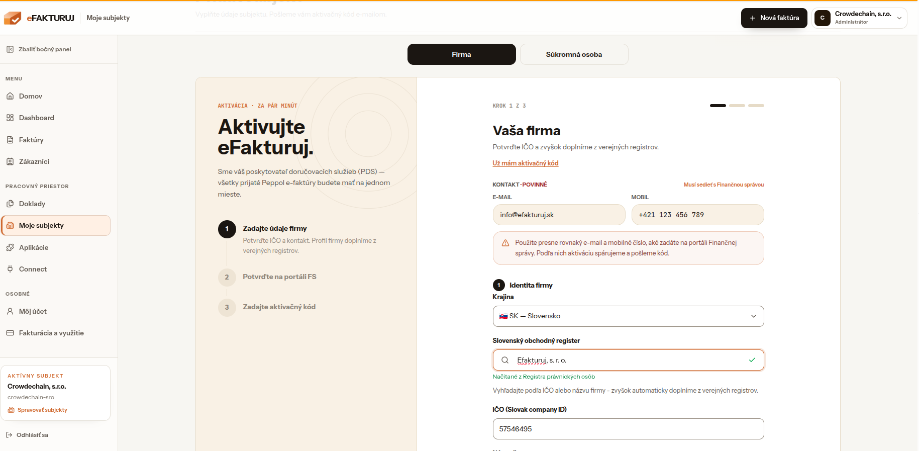Click the Faktúry document icon
919x451 pixels.
(x=10, y=140)
